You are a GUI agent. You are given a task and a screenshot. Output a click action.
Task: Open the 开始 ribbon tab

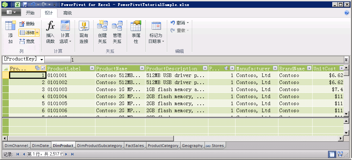click(x=30, y=13)
